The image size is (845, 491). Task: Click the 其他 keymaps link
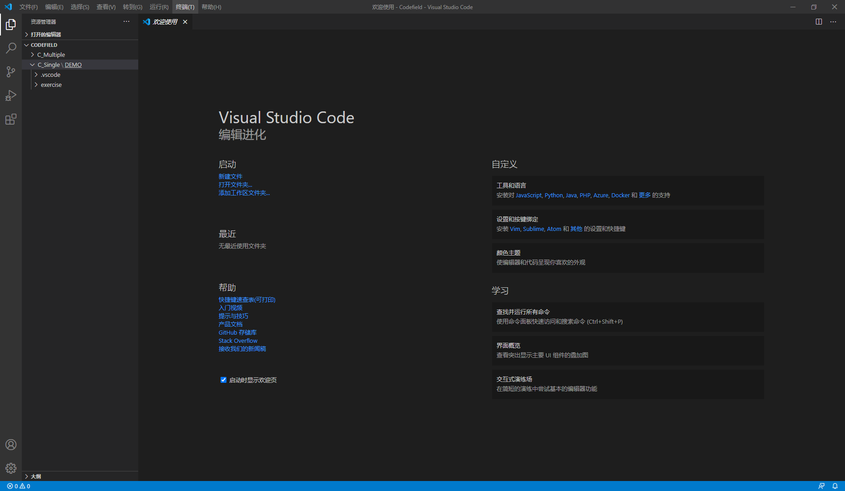pos(576,229)
